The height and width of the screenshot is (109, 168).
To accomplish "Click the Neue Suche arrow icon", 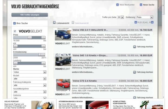I will 141,5.
